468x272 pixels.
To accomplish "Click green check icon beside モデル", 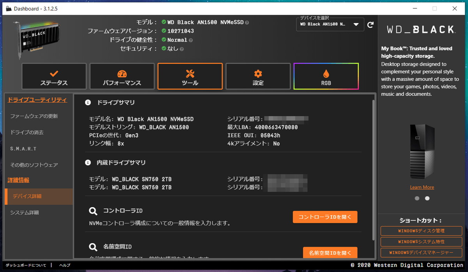I will pyautogui.click(x=164, y=22).
